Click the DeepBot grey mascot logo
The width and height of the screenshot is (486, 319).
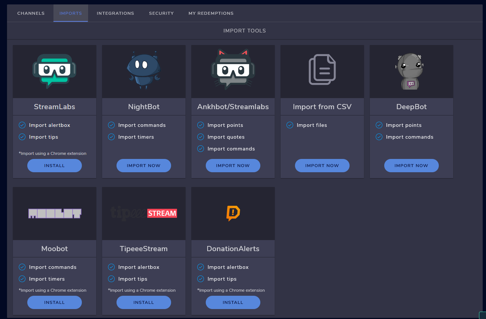[x=411, y=71]
